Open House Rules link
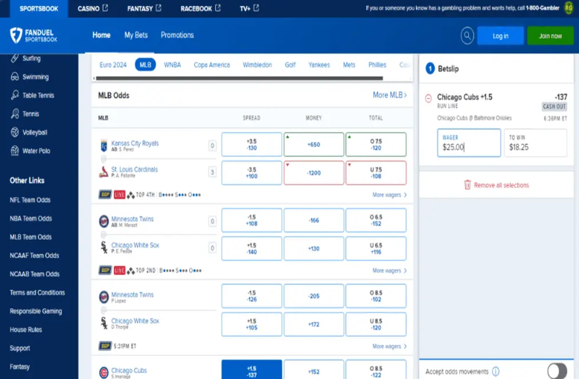 [x=26, y=330]
